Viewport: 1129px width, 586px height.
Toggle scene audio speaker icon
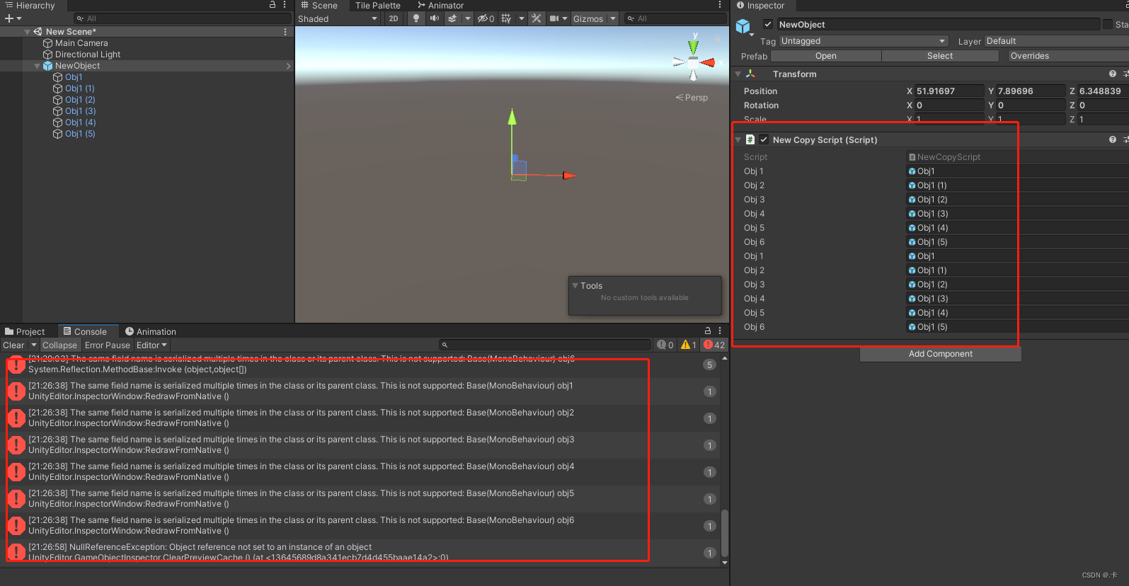click(434, 18)
